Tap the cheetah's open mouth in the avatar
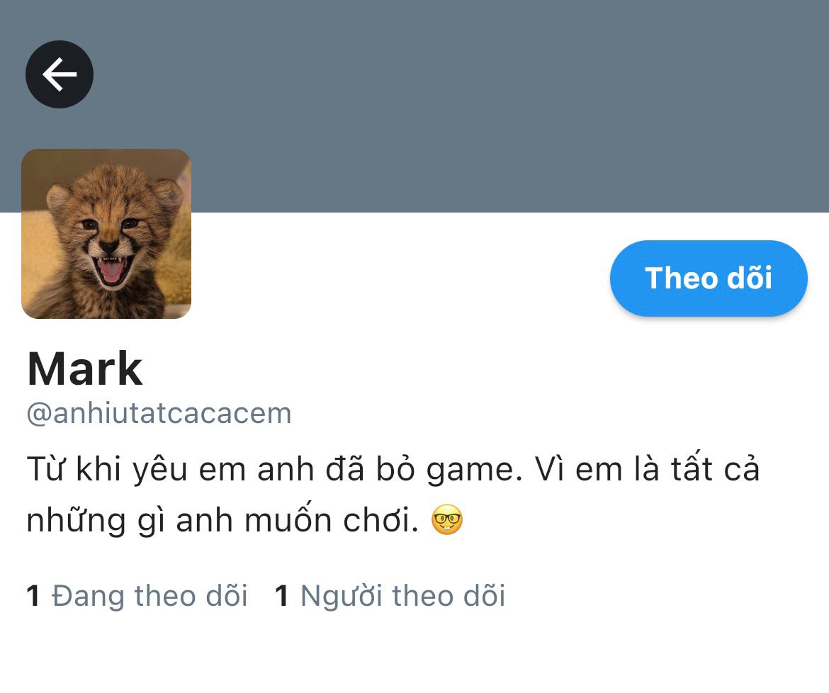The width and height of the screenshot is (829, 693). [x=111, y=269]
